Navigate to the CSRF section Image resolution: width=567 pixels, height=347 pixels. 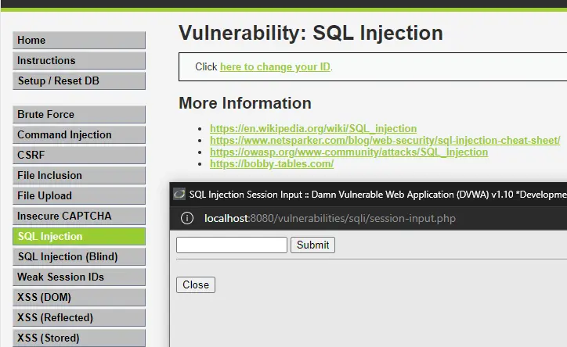[x=79, y=155]
